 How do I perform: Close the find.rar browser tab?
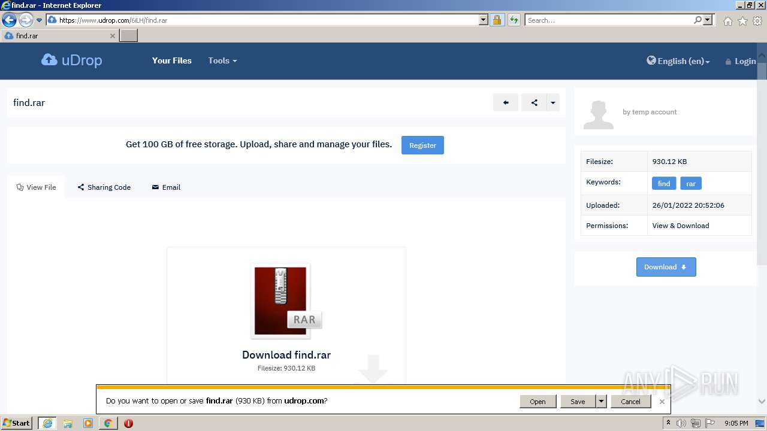pyautogui.click(x=113, y=36)
